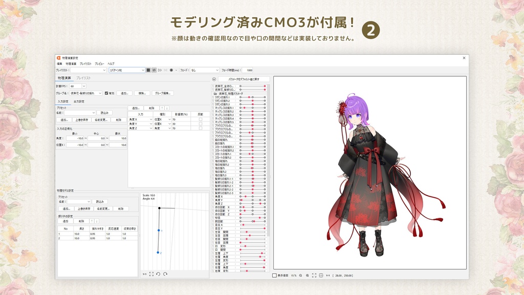Click the undo arrow under the pendulum editor

coord(158,273)
